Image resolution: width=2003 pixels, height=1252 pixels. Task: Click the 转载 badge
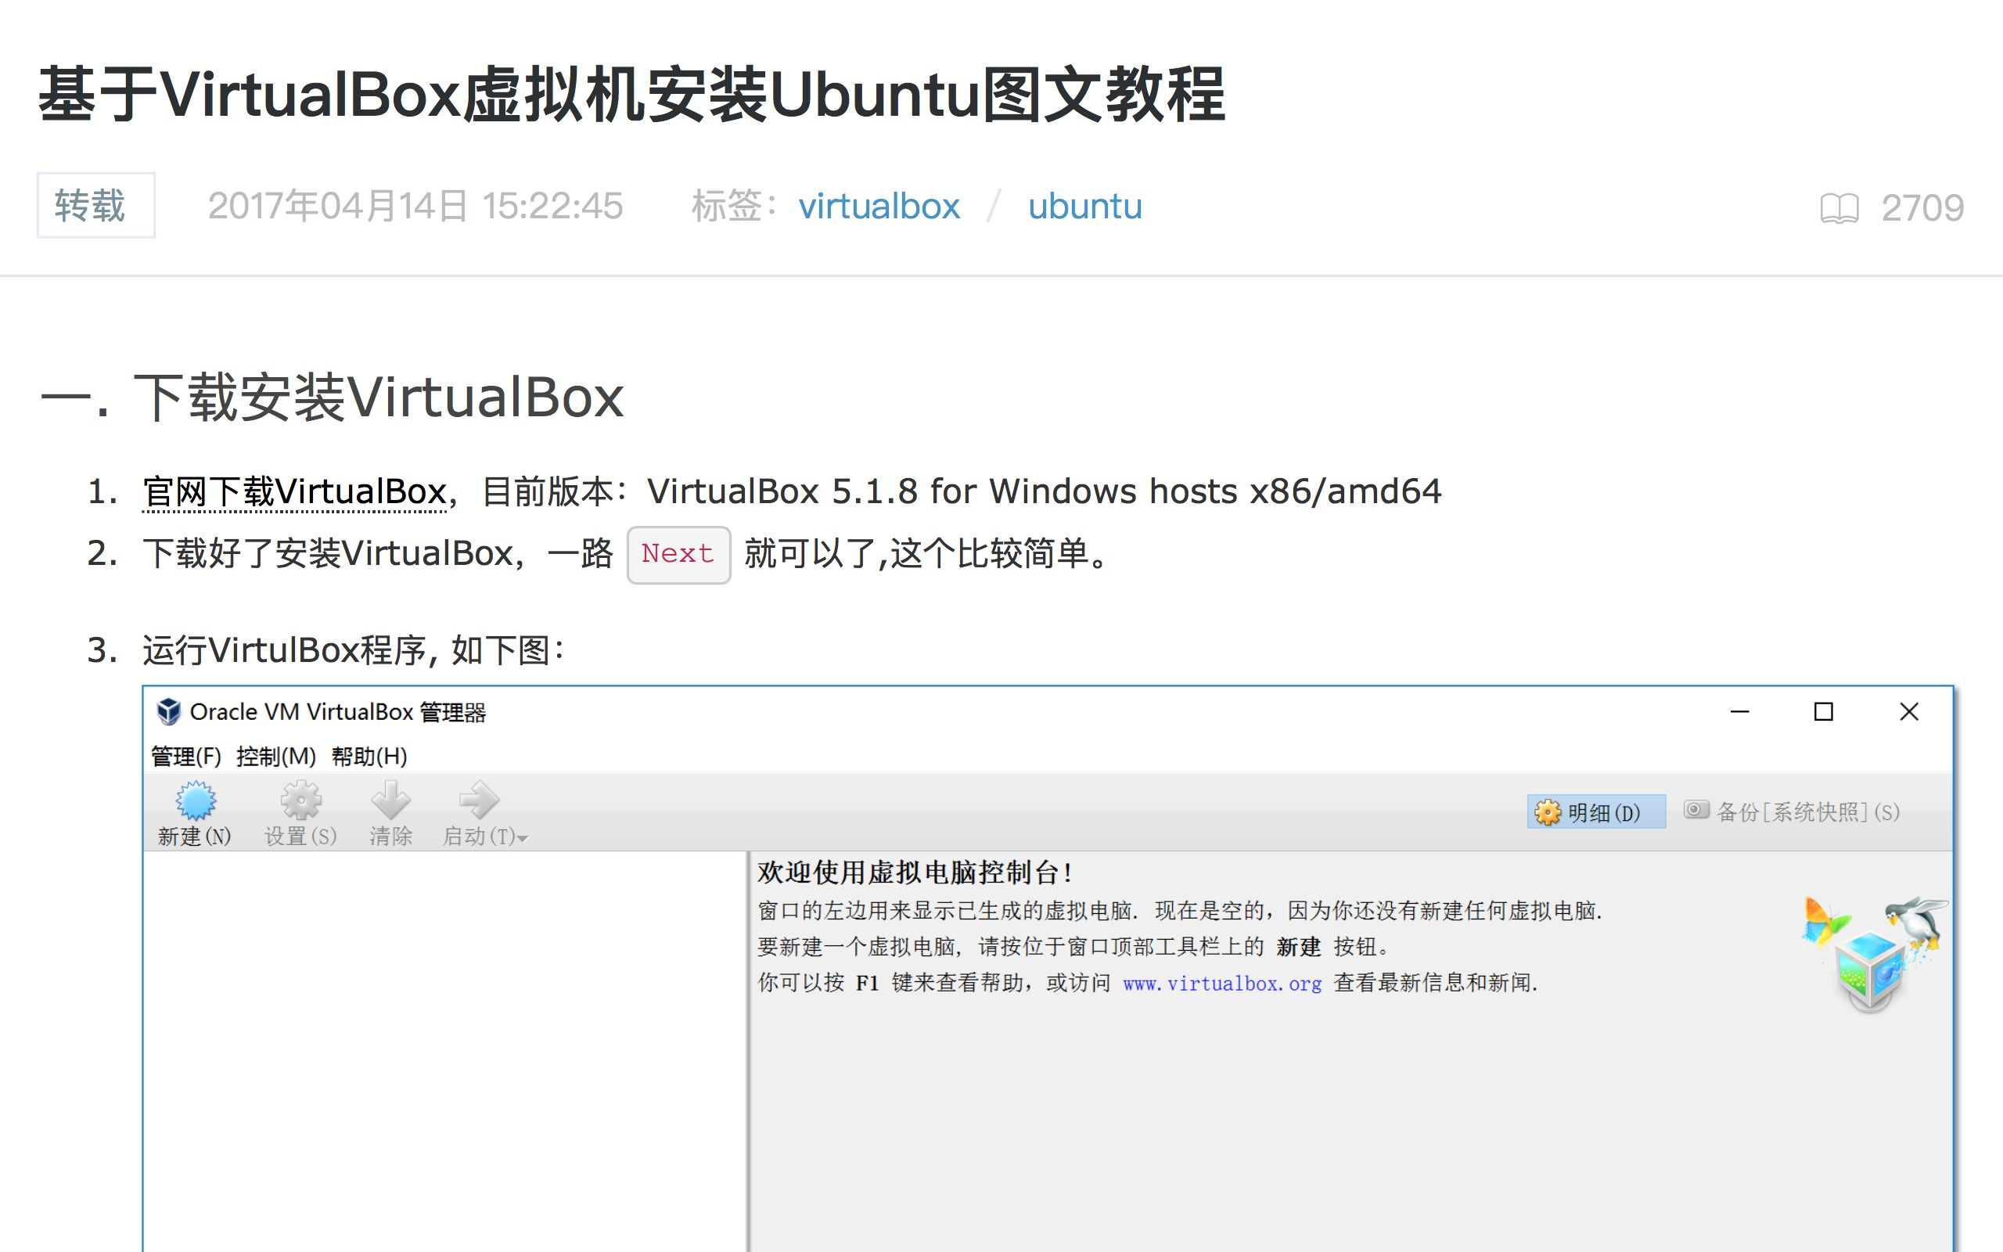[95, 205]
